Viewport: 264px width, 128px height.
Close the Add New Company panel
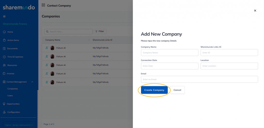255,11
